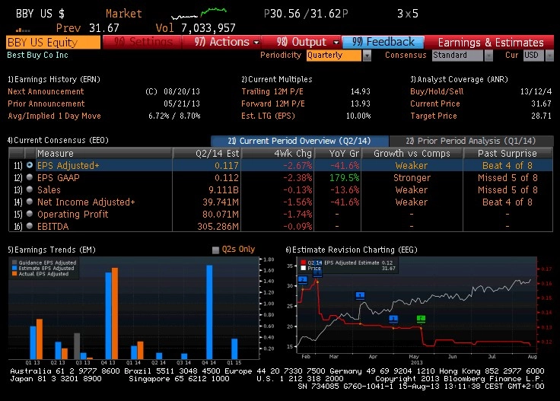Click the 99) Feedback button

383,42
